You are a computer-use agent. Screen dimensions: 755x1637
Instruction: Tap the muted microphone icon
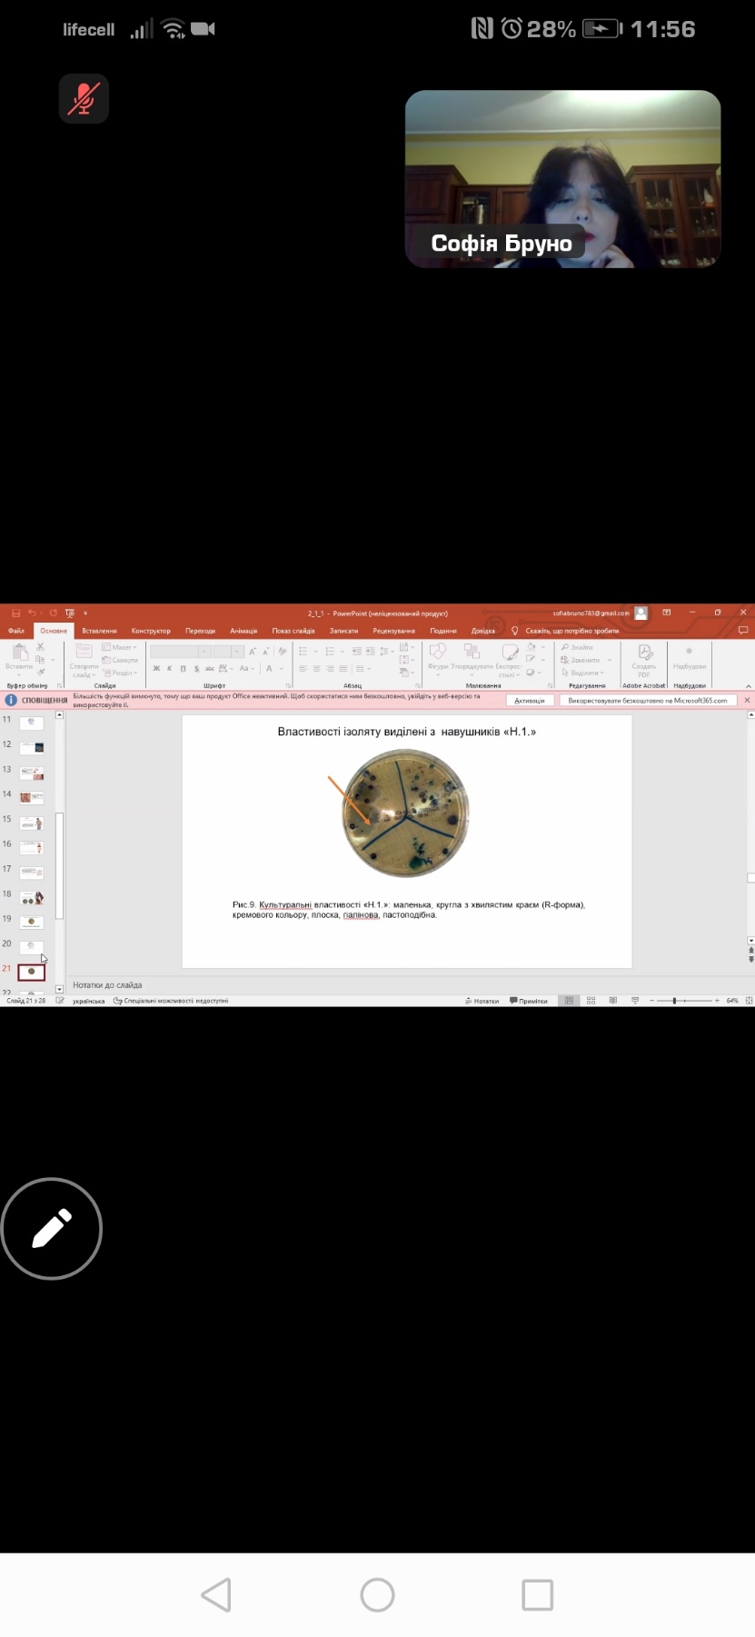[84, 98]
